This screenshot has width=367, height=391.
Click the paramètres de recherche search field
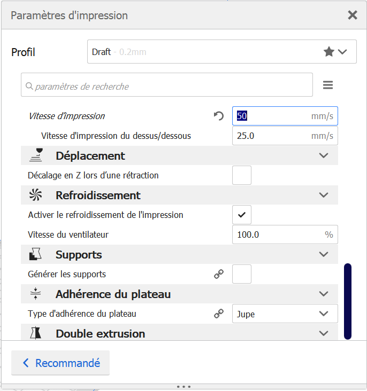[167, 85]
